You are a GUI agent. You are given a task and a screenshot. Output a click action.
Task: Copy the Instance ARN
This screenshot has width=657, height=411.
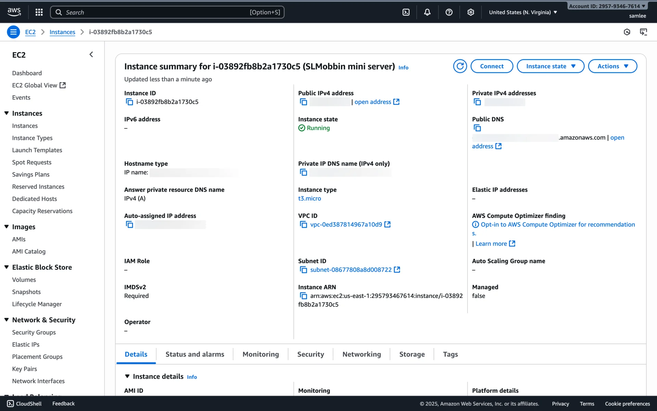coord(303,296)
